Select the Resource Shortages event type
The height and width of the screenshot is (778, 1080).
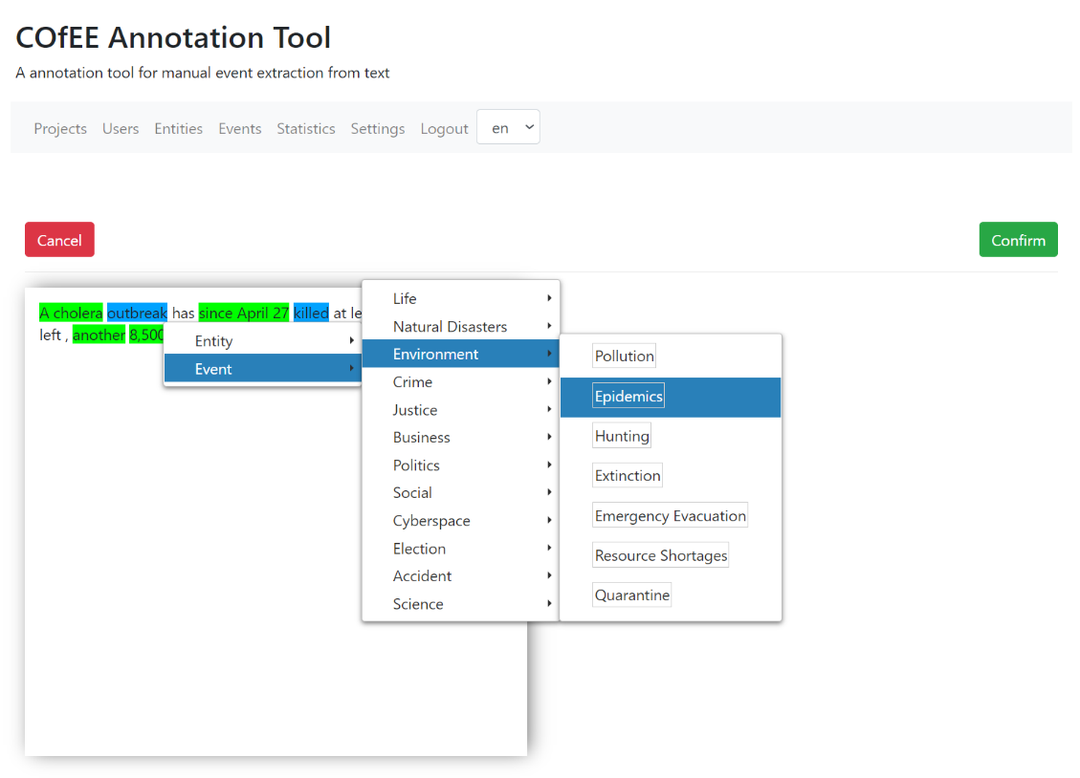(x=661, y=555)
